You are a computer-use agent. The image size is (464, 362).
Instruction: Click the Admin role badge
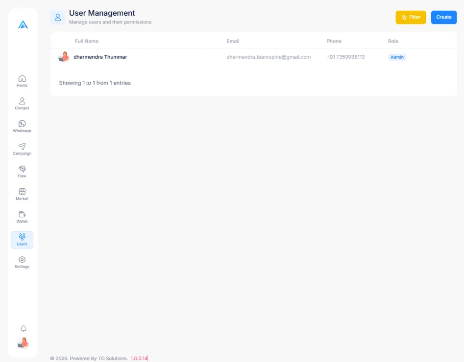[397, 57]
